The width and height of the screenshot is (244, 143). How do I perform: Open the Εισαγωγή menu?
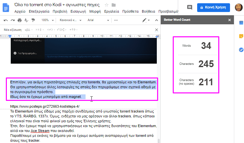point(78,11)
